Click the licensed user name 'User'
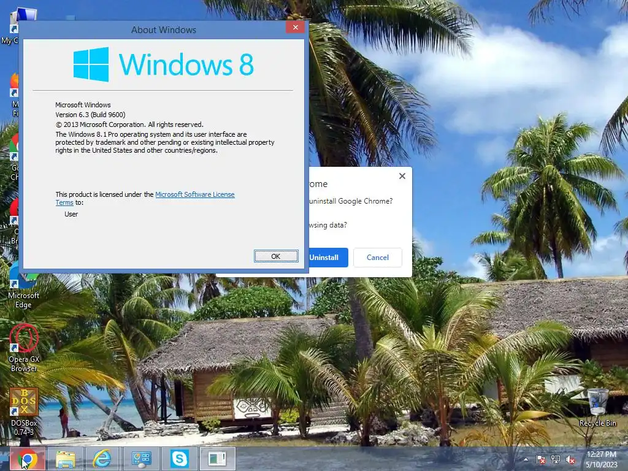Screen dimensions: 628x471 pos(71,214)
